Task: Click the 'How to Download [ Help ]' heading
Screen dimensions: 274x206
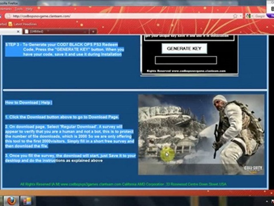Action: pyautogui.click(x=29, y=103)
